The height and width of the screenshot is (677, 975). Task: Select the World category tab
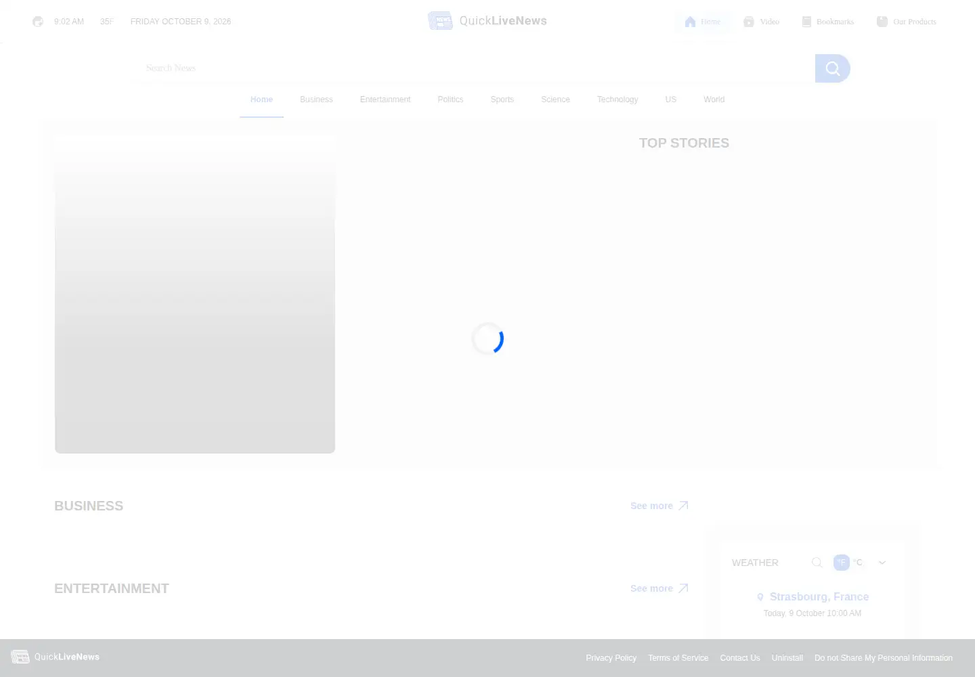(714, 100)
